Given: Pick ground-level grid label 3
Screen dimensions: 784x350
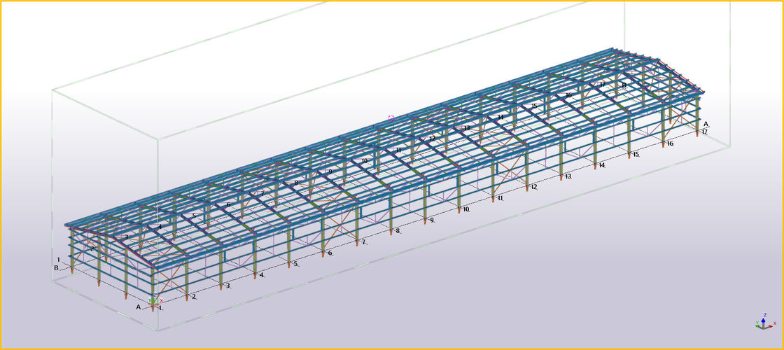Looking at the screenshot, I should (x=228, y=286).
